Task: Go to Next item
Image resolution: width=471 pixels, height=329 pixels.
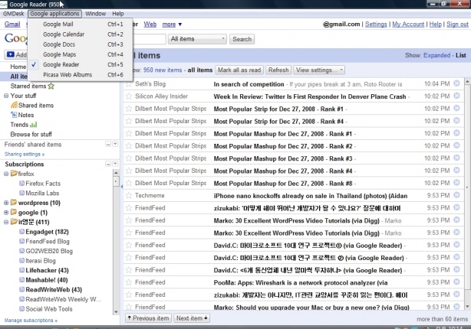Action: [x=192, y=318]
